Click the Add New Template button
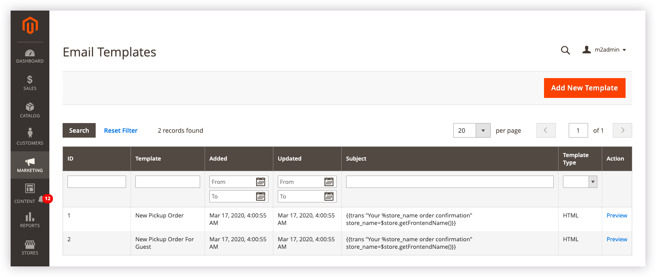Screen dimensions: 656x277 pos(584,88)
